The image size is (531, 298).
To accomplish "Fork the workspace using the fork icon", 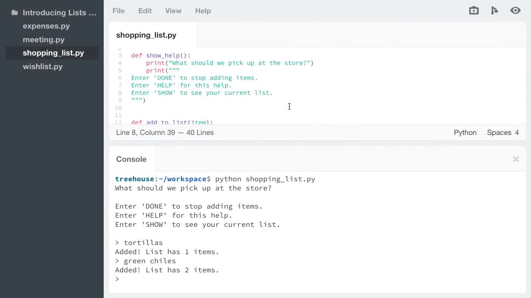I will (x=494, y=10).
